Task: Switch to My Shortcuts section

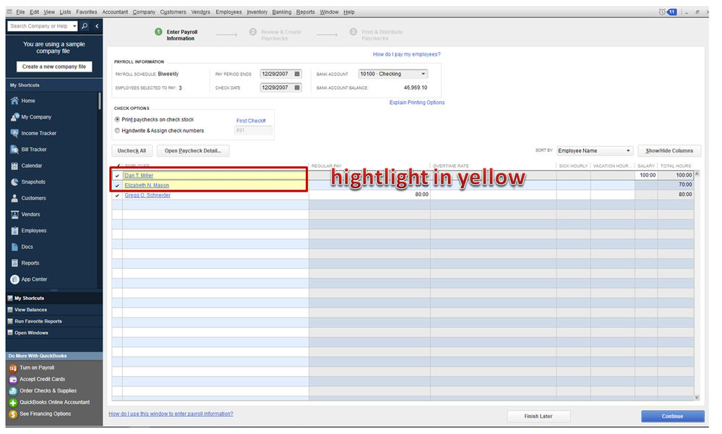Action: click(54, 298)
